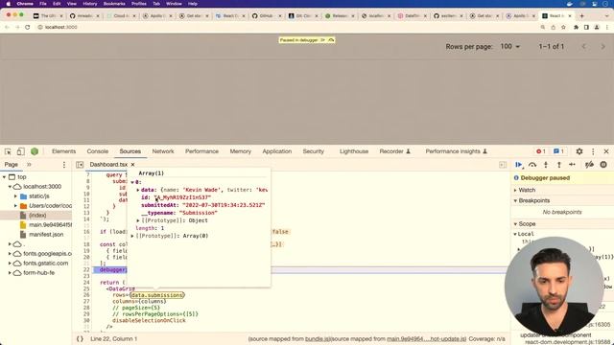Image resolution: width=614 pixels, height=345 pixels.
Task: Step over from Paused in debugger overlay
Action: tap(331, 40)
